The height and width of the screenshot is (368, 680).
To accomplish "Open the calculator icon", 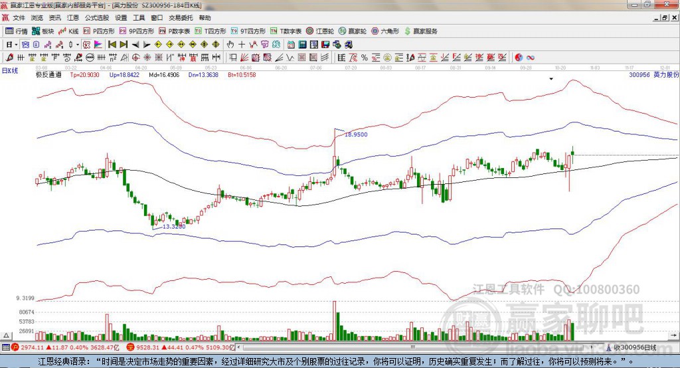I will pos(302,45).
